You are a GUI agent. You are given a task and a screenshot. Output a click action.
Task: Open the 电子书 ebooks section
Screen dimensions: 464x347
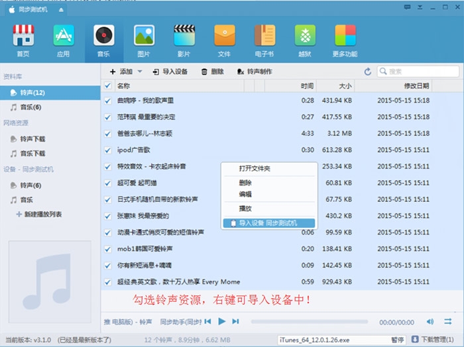(264, 36)
